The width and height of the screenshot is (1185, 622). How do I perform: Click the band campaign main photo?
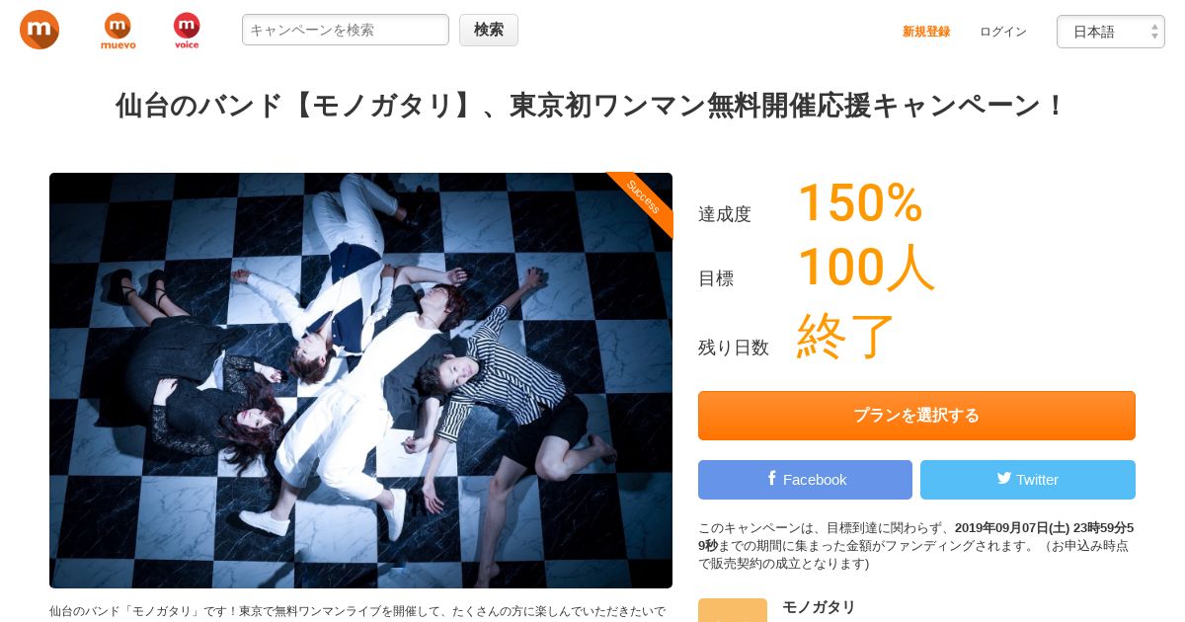click(360, 380)
